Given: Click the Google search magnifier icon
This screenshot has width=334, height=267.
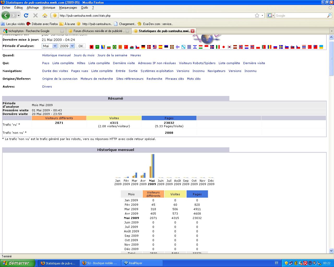Looking at the screenshot, I should [x=329, y=15].
